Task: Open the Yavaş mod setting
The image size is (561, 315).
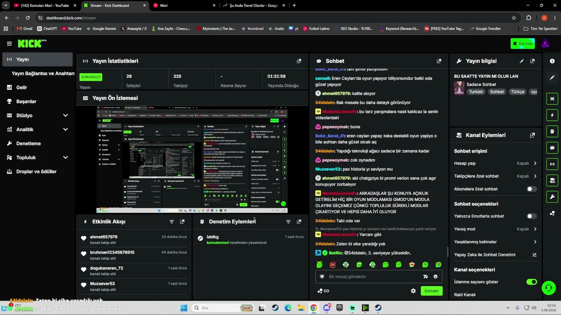Action: tap(495, 229)
